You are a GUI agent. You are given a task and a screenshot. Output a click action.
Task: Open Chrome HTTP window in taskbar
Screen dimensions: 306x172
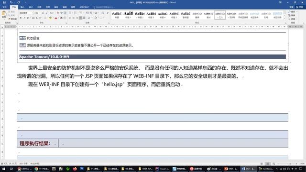42,169
